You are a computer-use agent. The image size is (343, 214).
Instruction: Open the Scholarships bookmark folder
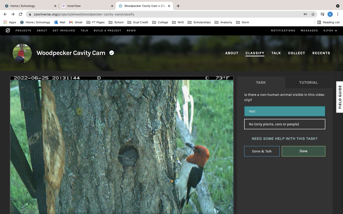[199, 22]
